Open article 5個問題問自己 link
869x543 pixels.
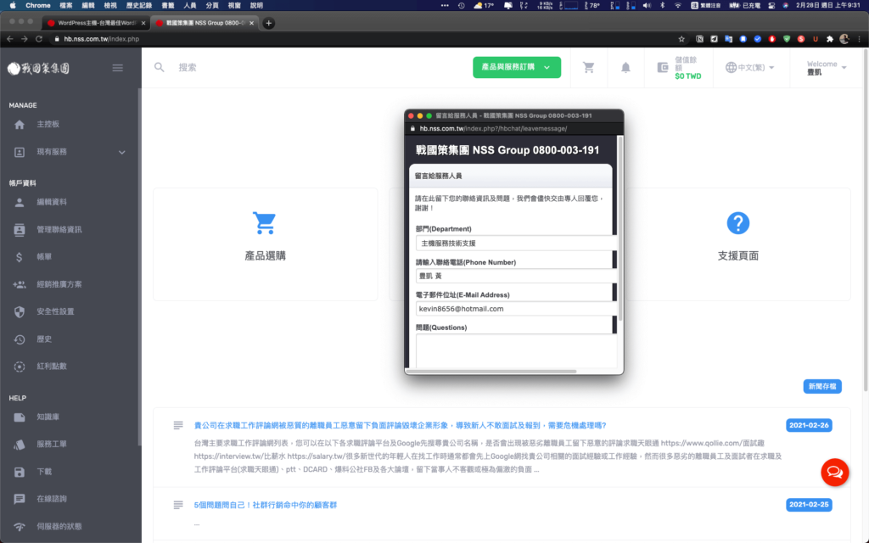265,505
